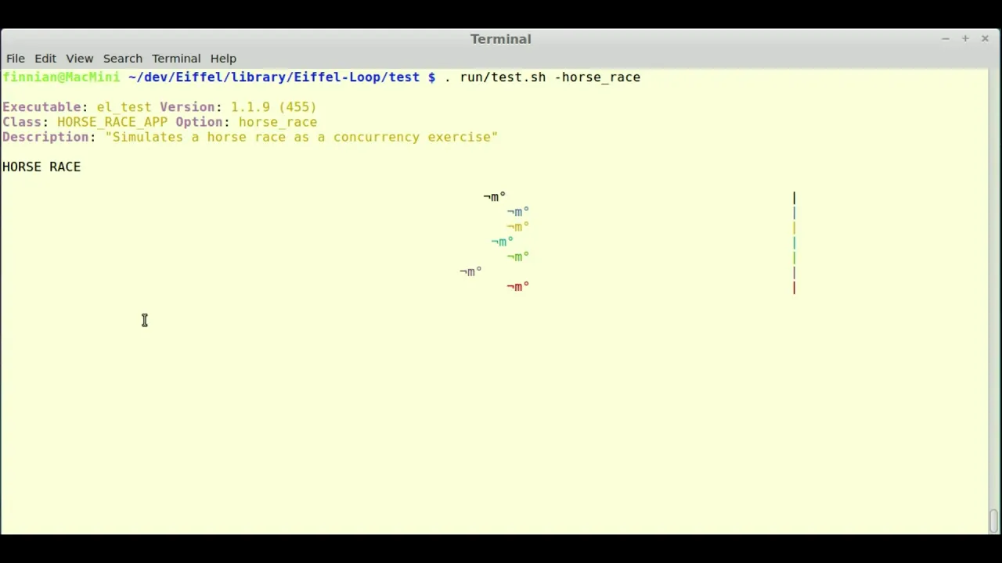The height and width of the screenshot is (563, 1002).
Task: Open the Terminal menu
Action: click(x=176, y=59)
